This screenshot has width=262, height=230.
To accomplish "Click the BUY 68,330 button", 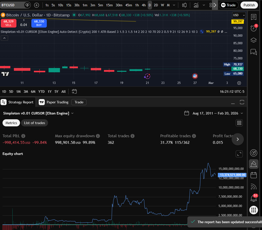I will point(39,23).
